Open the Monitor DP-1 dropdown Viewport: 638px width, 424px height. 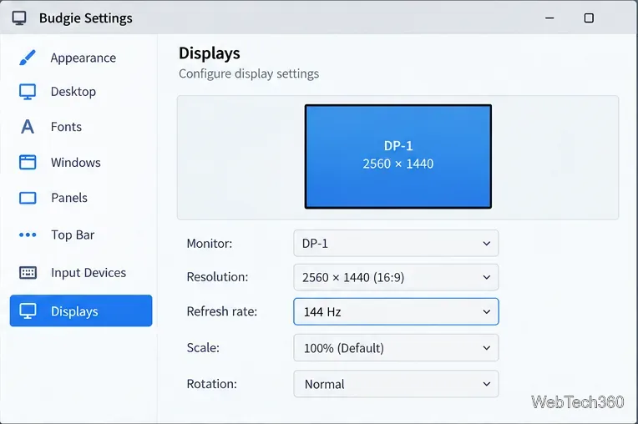point(396,243)
